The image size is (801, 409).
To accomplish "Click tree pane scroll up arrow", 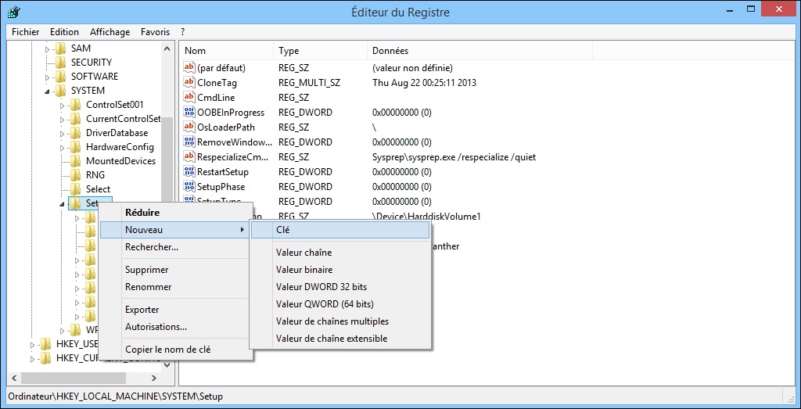I will (x=167, y=49).
